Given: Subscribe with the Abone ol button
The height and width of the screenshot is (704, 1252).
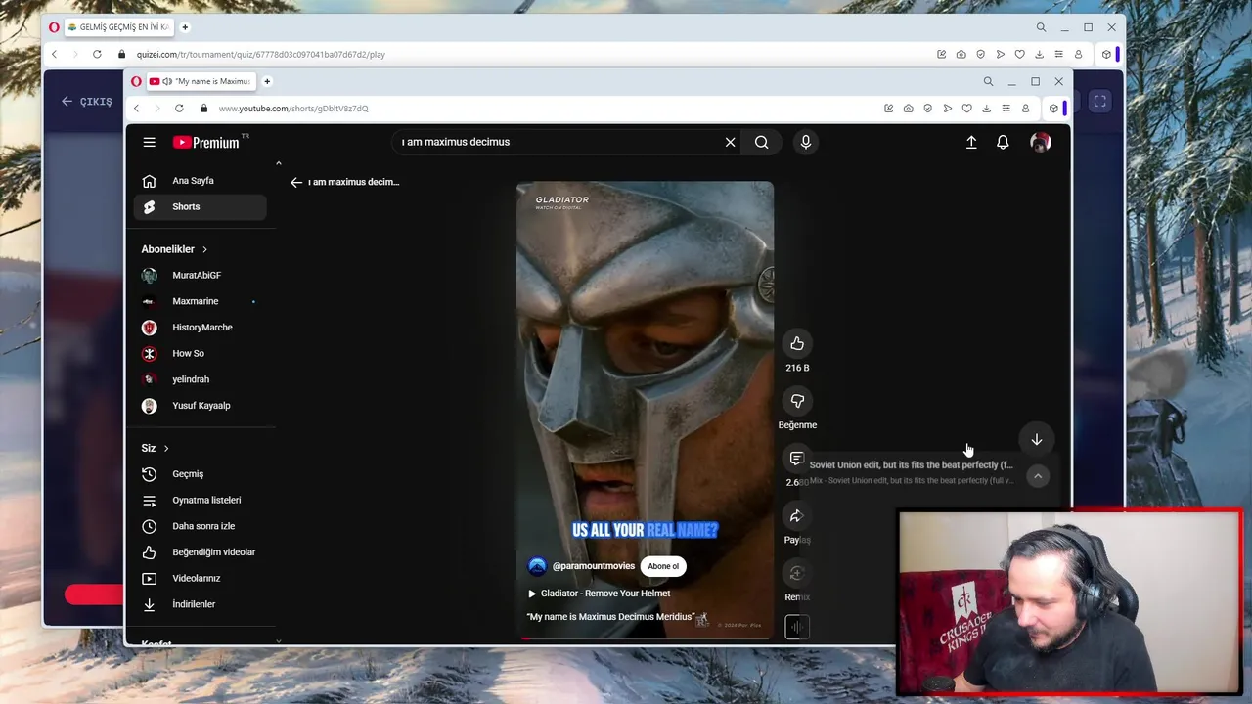Looking at the screenshot, I should pyautogui.click(x=663, y=566).
